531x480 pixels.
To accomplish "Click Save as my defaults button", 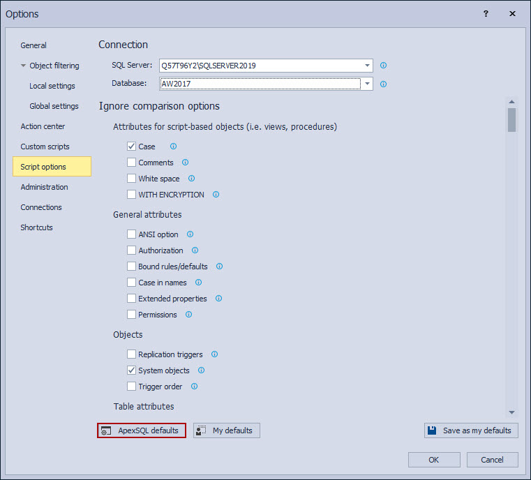I will (471, 430).
